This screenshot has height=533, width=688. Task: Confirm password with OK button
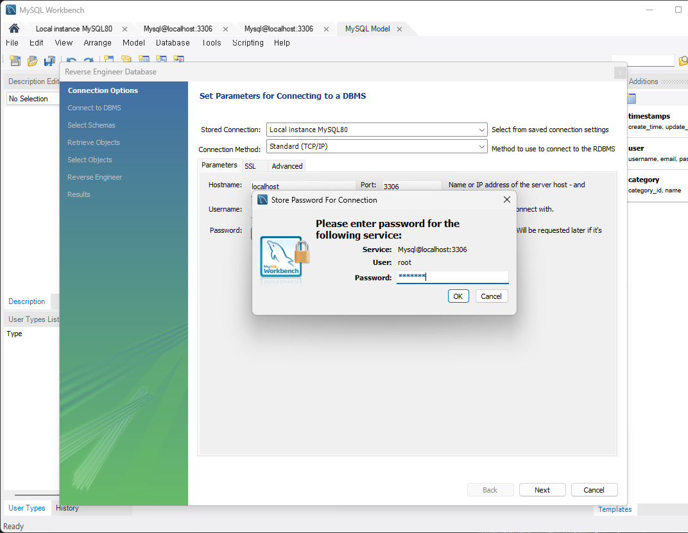pyautogui.click(x=458, y=296)
